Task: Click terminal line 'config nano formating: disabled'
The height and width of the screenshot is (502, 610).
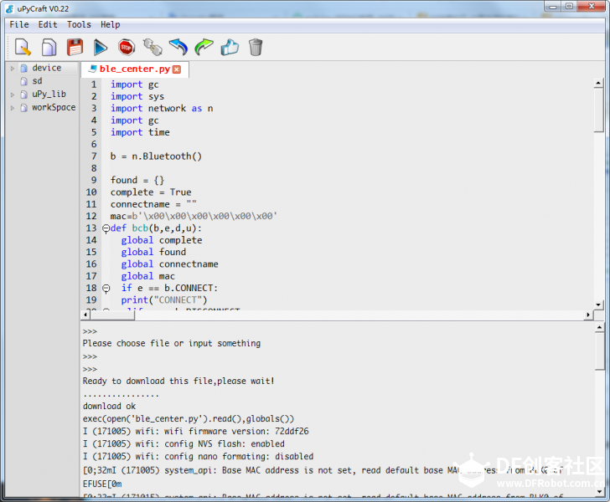Action: click(x=198, y=457)
